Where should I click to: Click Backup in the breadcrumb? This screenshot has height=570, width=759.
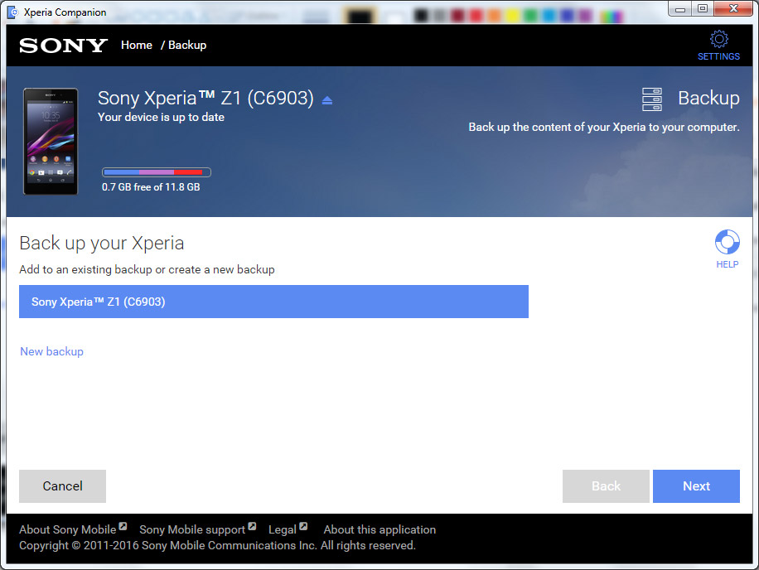[187, 45]
